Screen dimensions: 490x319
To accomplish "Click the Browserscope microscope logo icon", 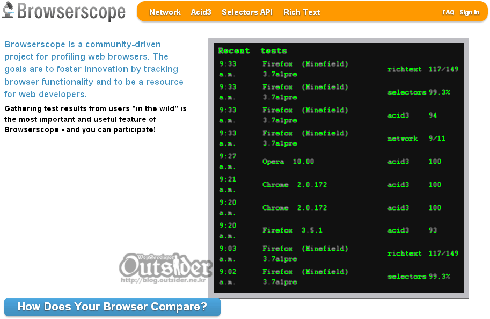I will click(x=8, y=10).
